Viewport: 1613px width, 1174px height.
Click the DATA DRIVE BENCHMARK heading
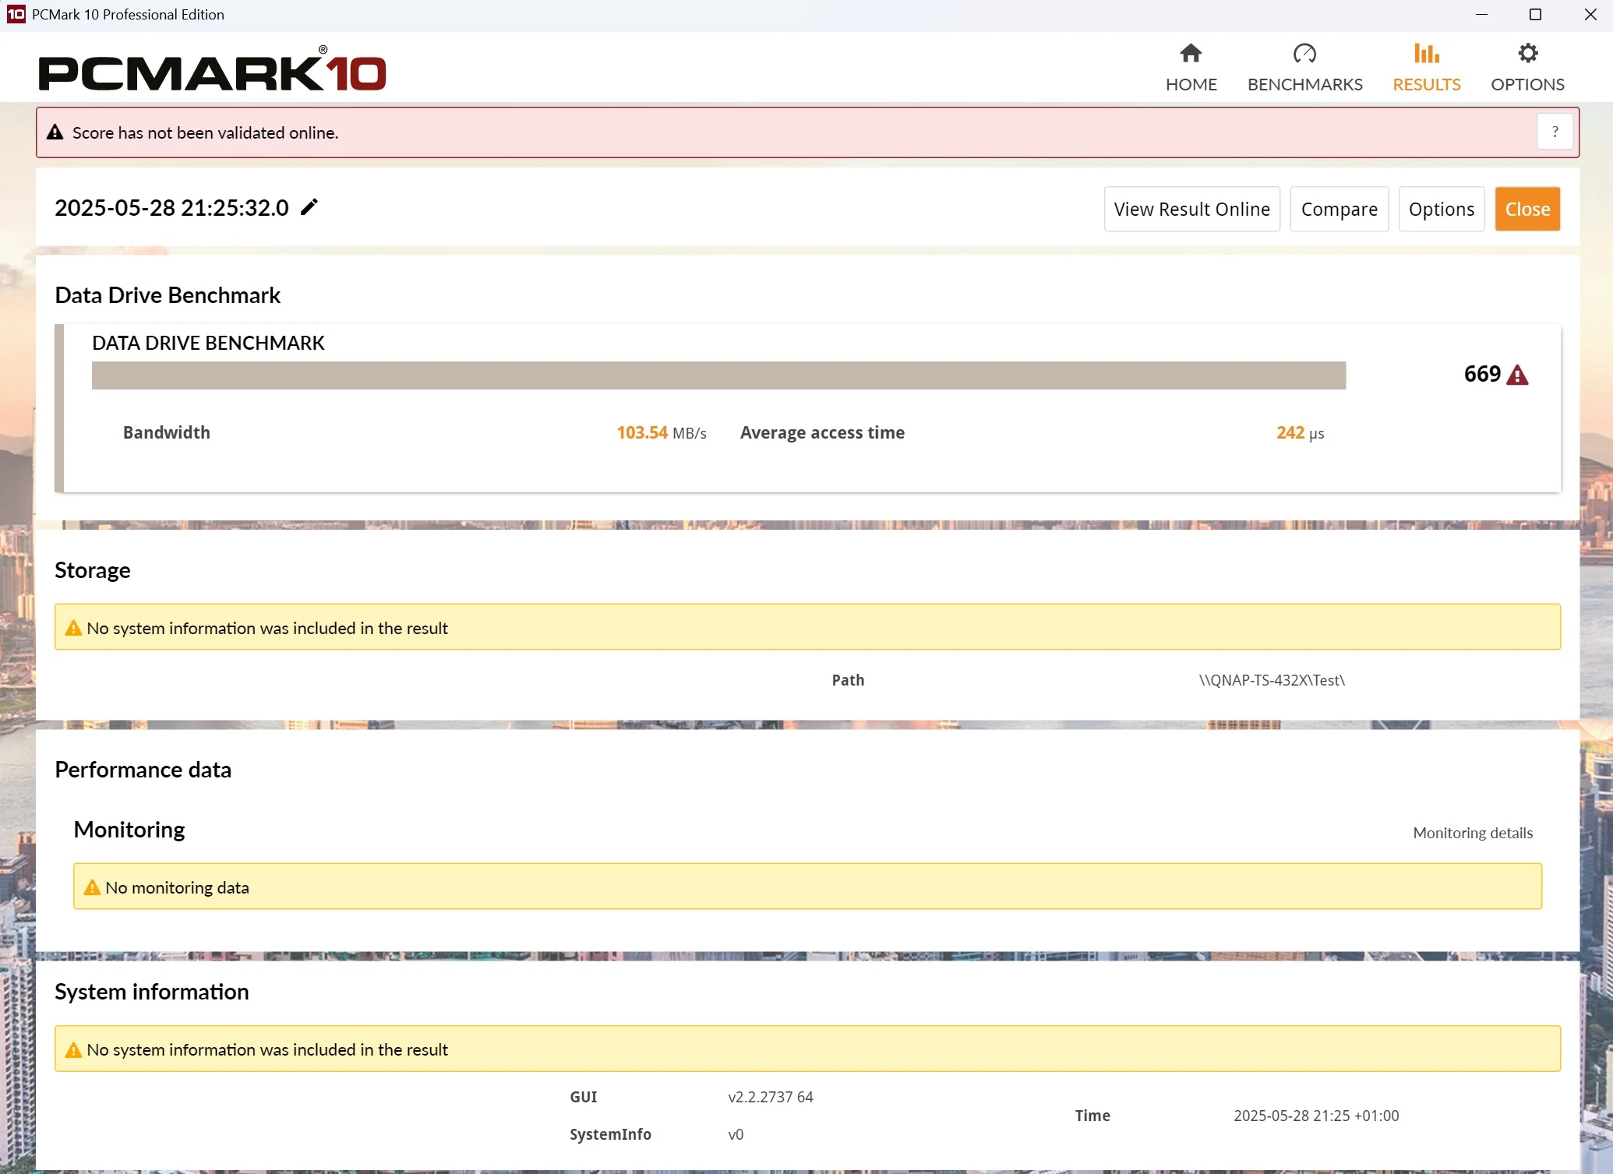tap(208, 343)
